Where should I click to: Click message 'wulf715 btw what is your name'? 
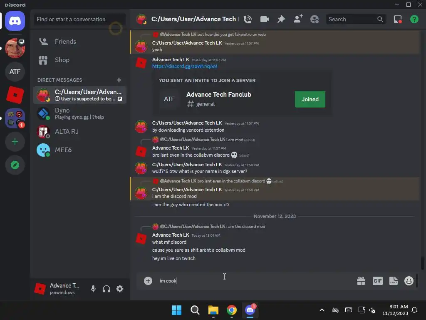coord(200,171)
